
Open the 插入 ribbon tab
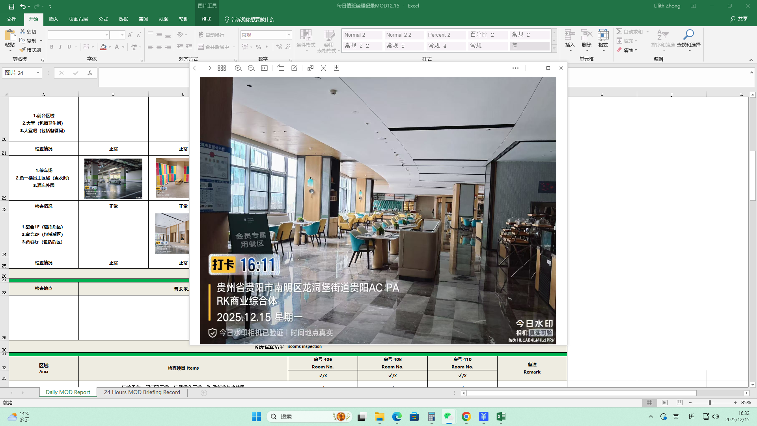click(x=53, y=19)
